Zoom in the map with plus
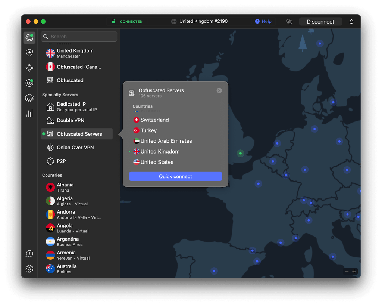Viewport: 382px width, 306px height. coord(354,271)
